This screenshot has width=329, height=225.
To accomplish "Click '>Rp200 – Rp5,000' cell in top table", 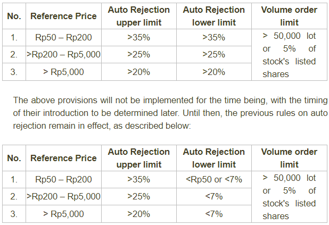I will (63, 55).
